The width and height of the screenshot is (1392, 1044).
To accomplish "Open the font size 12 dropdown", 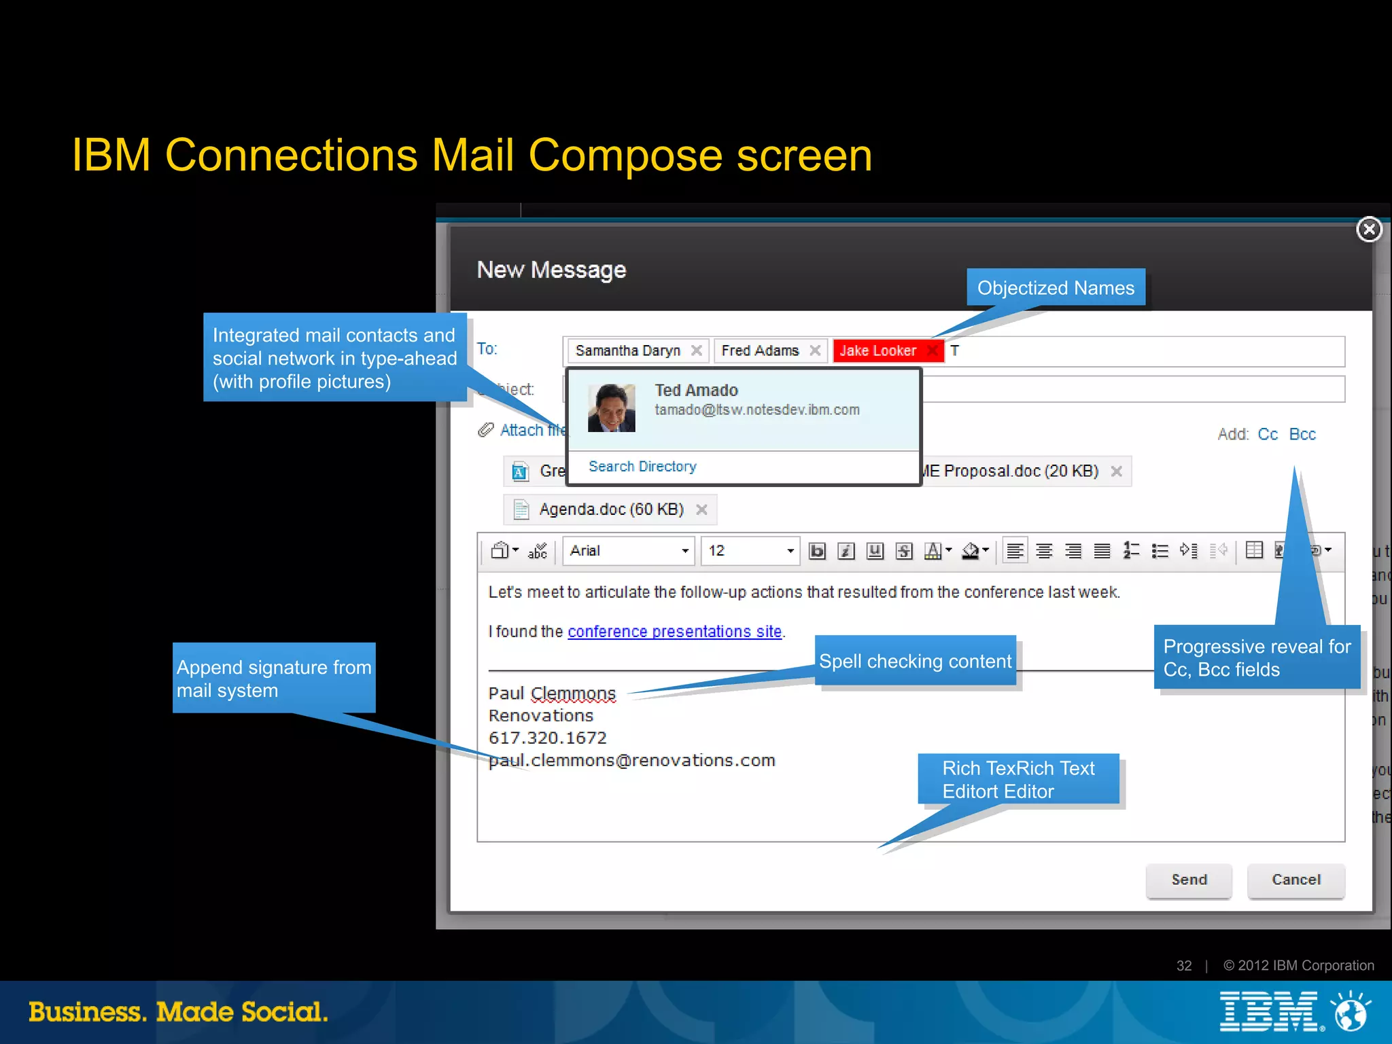I will tap(750, 551).
